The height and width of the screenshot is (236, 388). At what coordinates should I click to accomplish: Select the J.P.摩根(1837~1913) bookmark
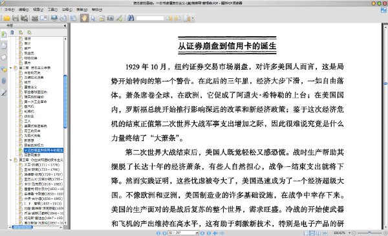(43, 203)
